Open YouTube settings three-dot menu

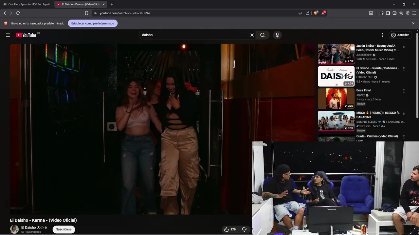[x=382, y=35]
